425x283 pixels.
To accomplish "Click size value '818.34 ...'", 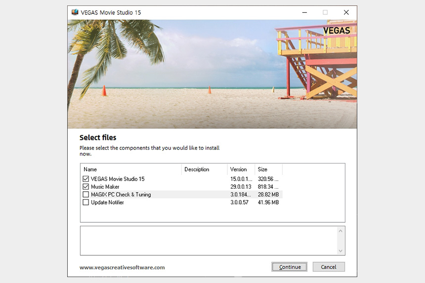I will pyautogui.click(x=268, y=187).
